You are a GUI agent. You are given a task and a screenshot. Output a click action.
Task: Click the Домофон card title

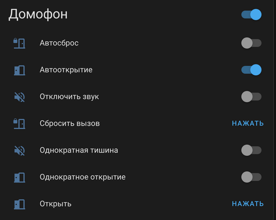pos(38,14)
